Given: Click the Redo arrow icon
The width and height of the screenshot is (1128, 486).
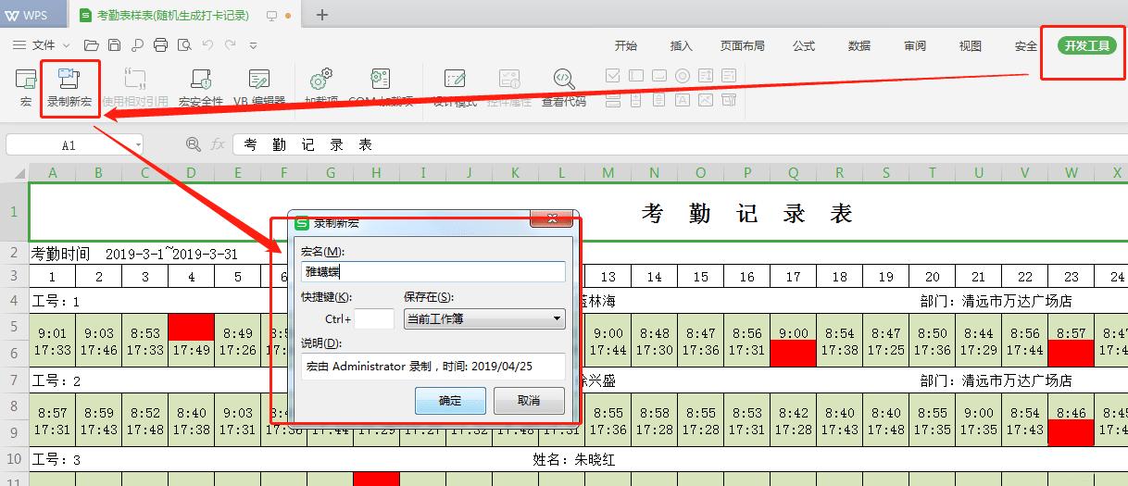Looking at the screenshot, I should pyautogui.click(x=231, y=44).
